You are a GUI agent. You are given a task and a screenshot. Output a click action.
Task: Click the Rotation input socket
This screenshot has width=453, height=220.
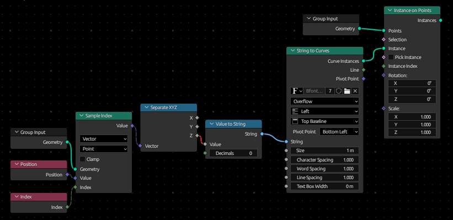coord(383,75)
